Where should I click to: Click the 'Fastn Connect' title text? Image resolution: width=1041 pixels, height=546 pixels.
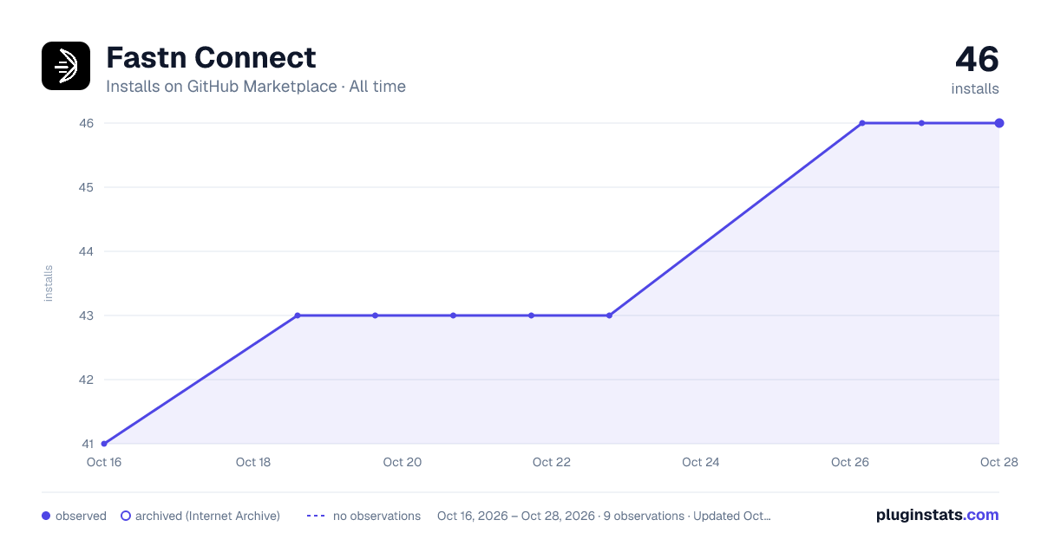pyautogui.click(x=211, y=57)
